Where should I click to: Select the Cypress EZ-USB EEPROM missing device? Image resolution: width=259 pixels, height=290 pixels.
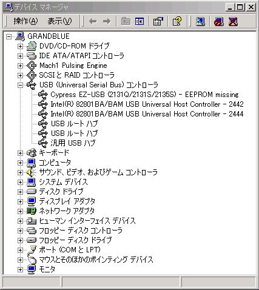pos(144,95)
